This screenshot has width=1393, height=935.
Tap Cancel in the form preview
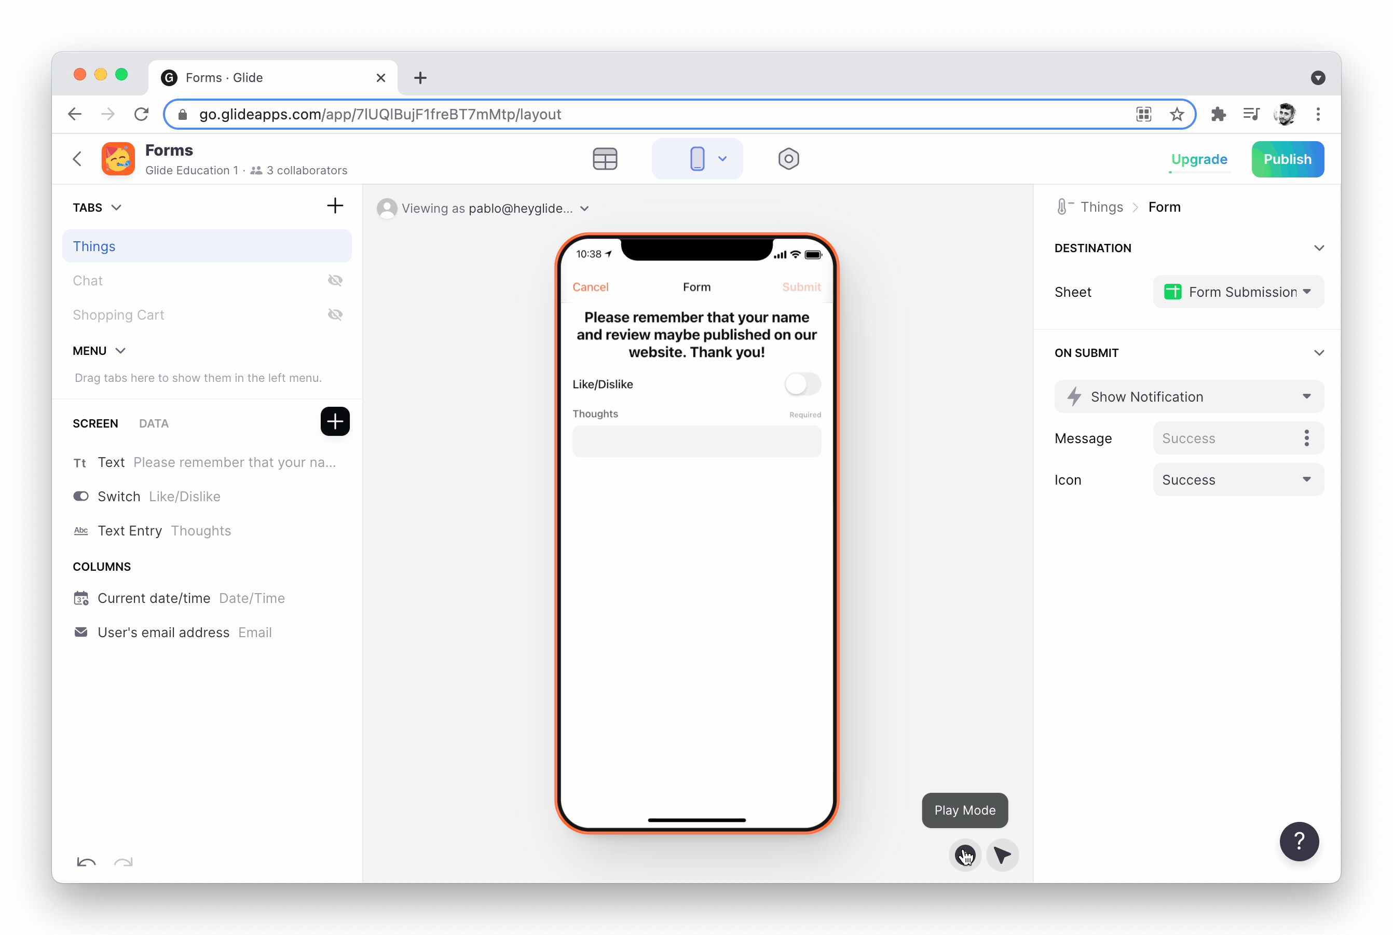(590, 287)
